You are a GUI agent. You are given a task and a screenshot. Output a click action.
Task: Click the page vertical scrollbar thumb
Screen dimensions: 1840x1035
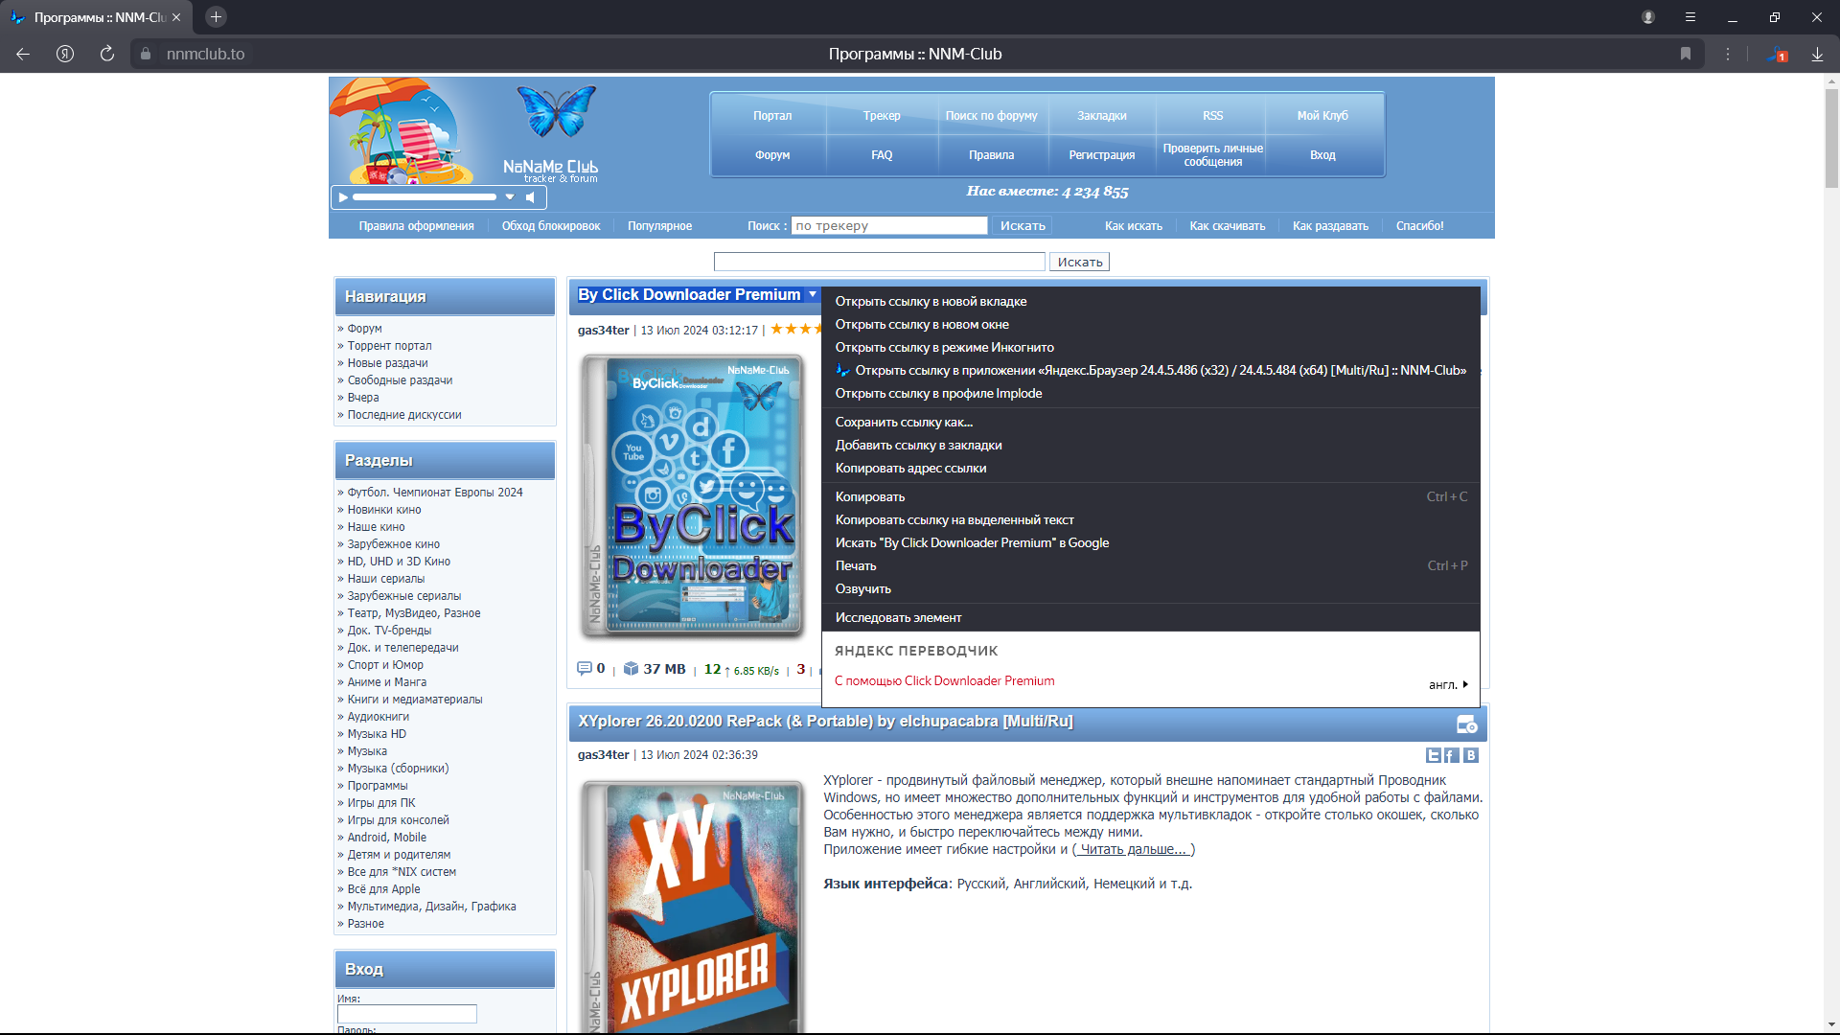(1831, 139)
